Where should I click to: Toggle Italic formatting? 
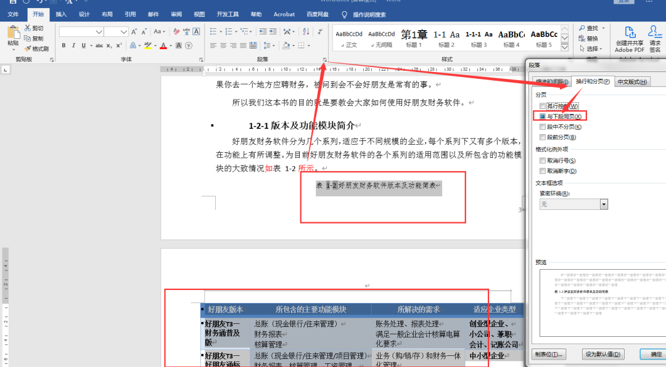(x=73, y=46)
